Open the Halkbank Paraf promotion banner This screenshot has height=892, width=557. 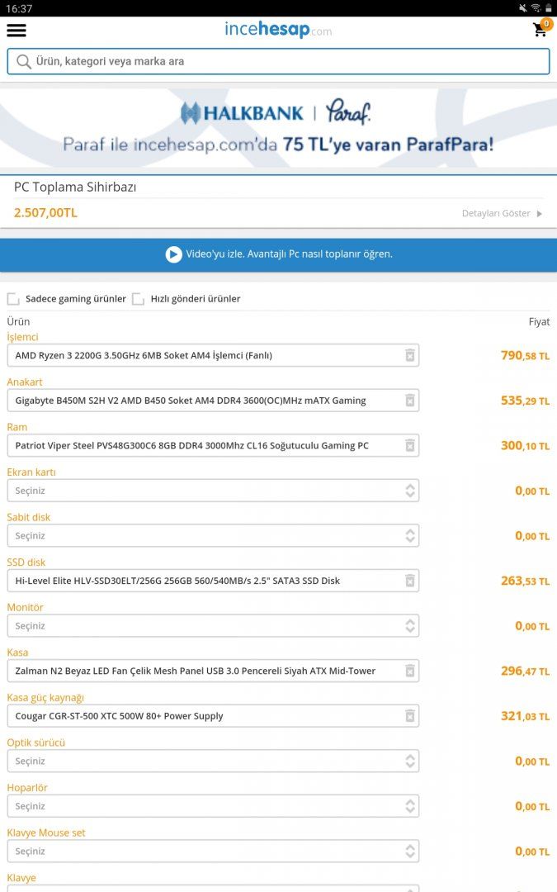click(278, 127)
